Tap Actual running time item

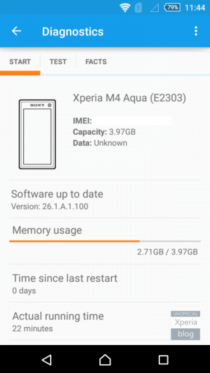(58, 321)
